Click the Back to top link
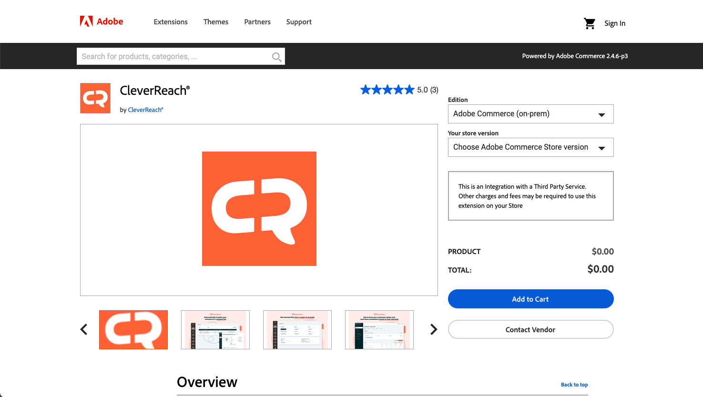The image size is (703, 397). click(574, 385)
